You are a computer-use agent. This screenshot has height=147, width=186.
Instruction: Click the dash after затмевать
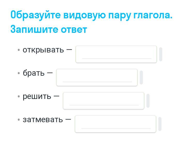click(x=68, y=119)
